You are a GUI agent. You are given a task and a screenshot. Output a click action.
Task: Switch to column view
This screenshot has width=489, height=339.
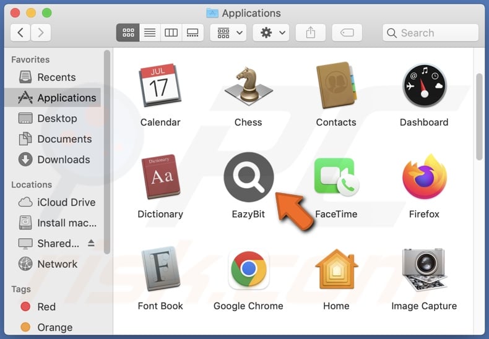[171, 33]
